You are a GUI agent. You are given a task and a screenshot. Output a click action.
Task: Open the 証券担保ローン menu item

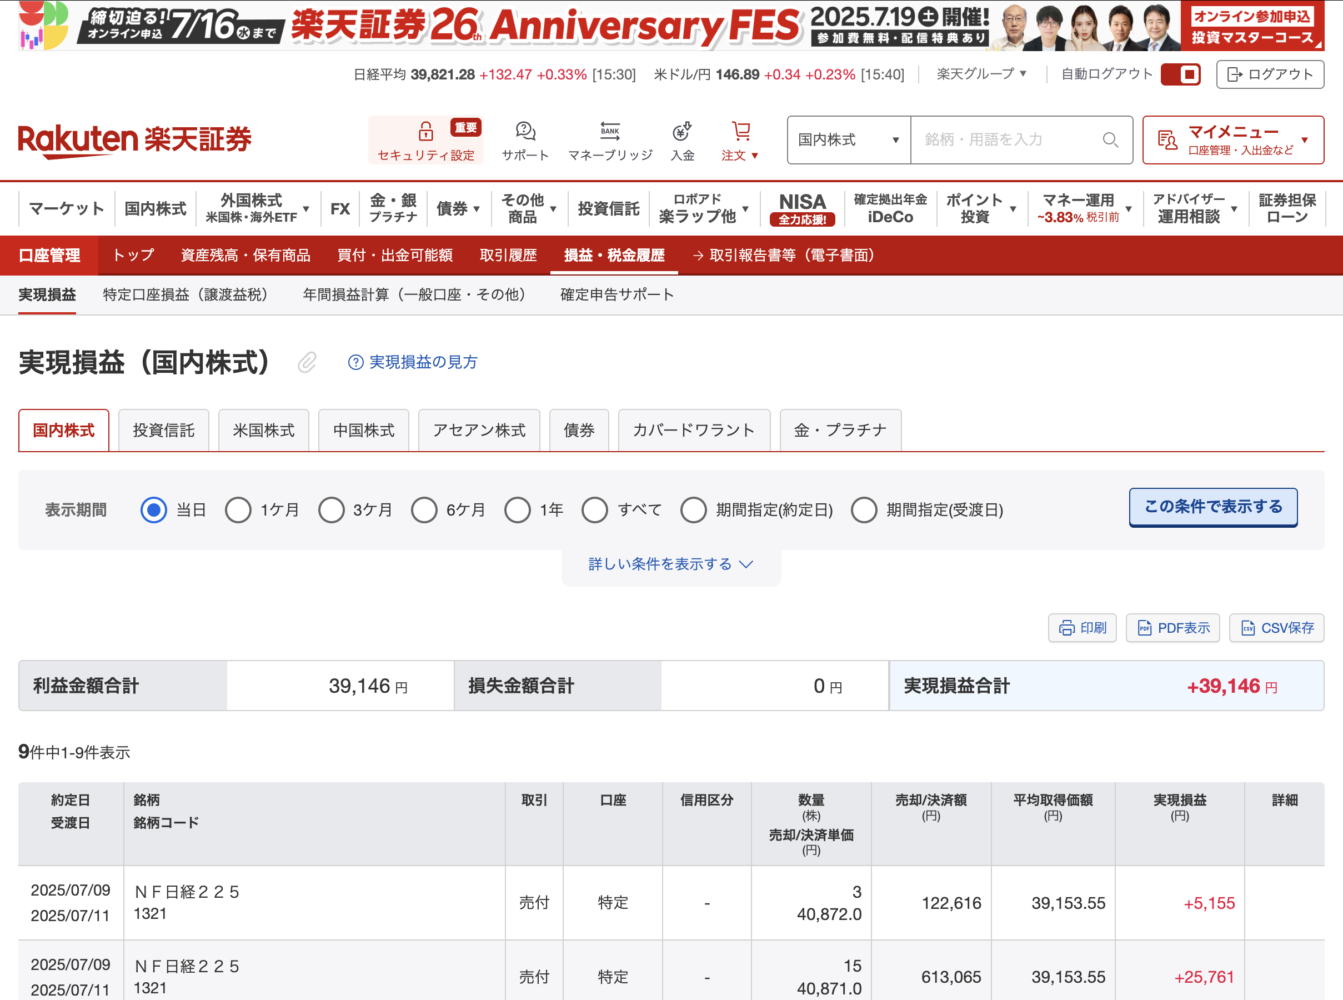coord(1287,208)
